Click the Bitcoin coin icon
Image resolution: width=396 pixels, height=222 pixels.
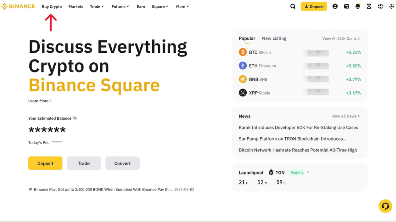point(243,52)
